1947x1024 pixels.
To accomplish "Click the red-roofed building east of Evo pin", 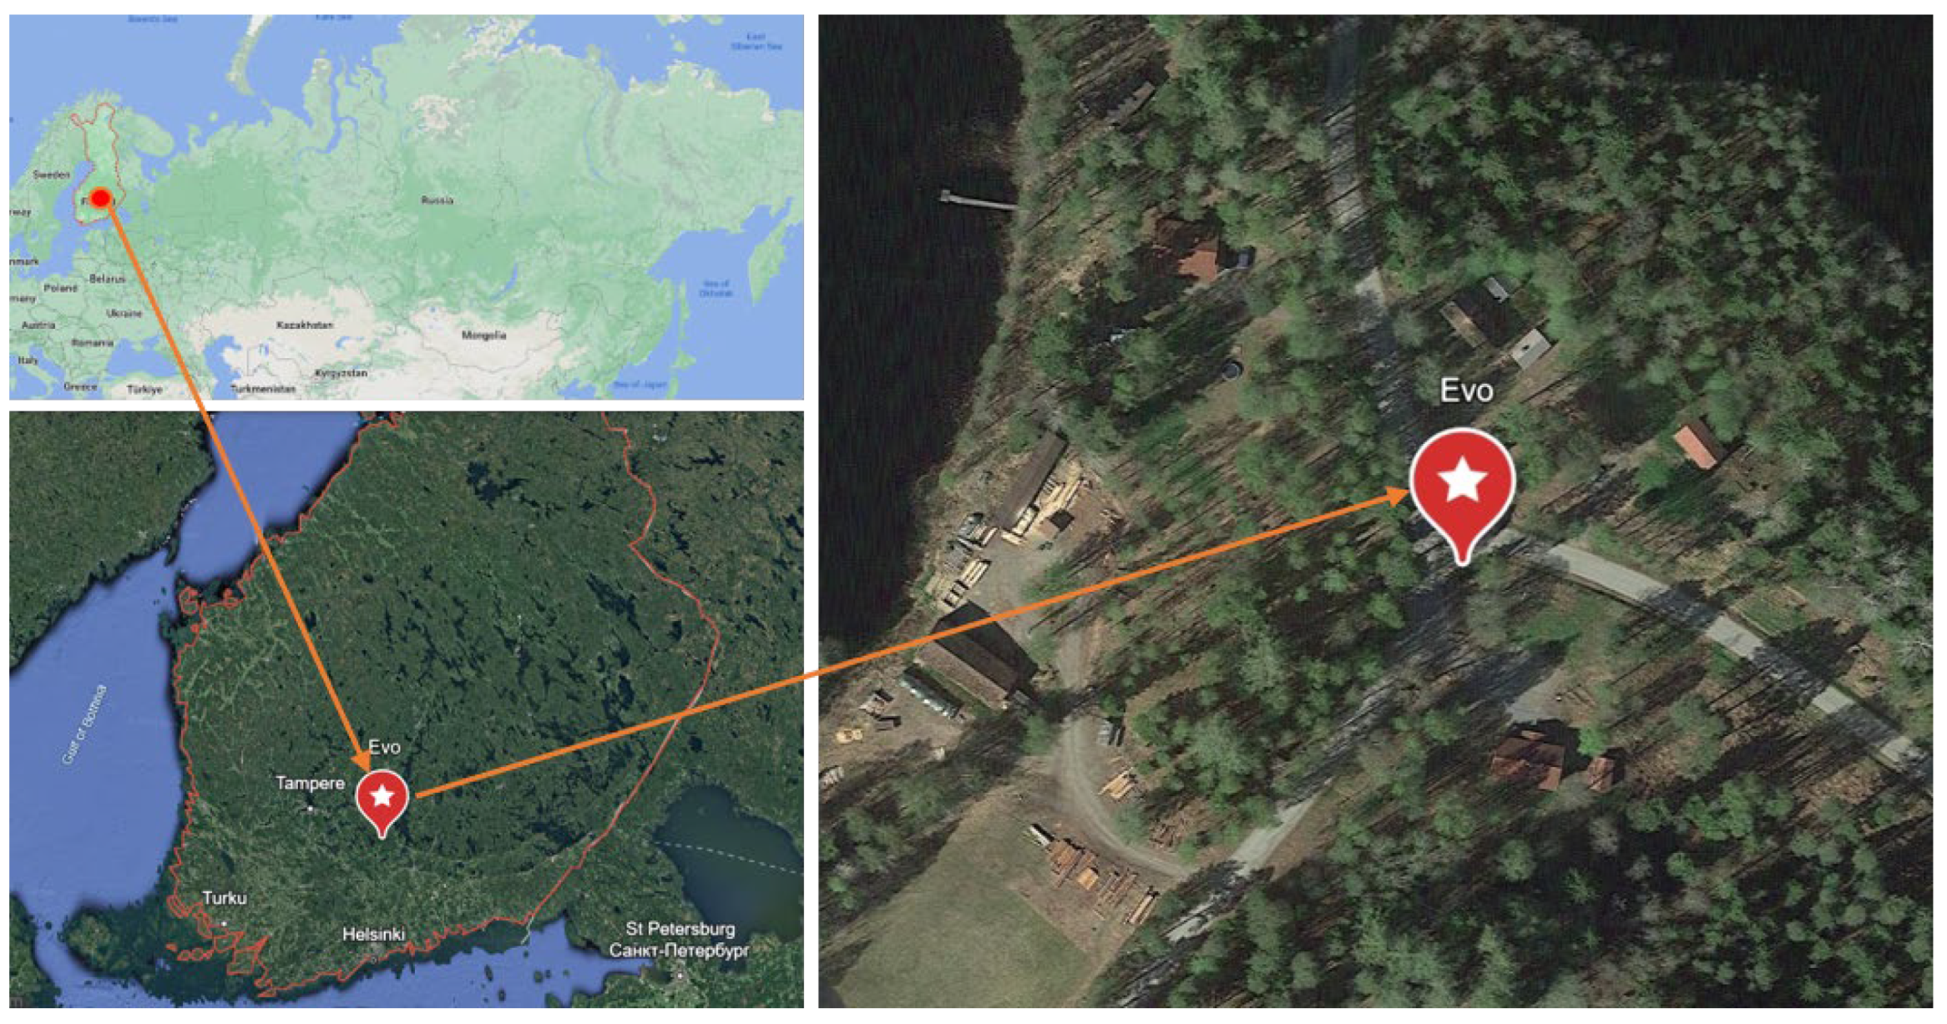I will (1698, 446).
